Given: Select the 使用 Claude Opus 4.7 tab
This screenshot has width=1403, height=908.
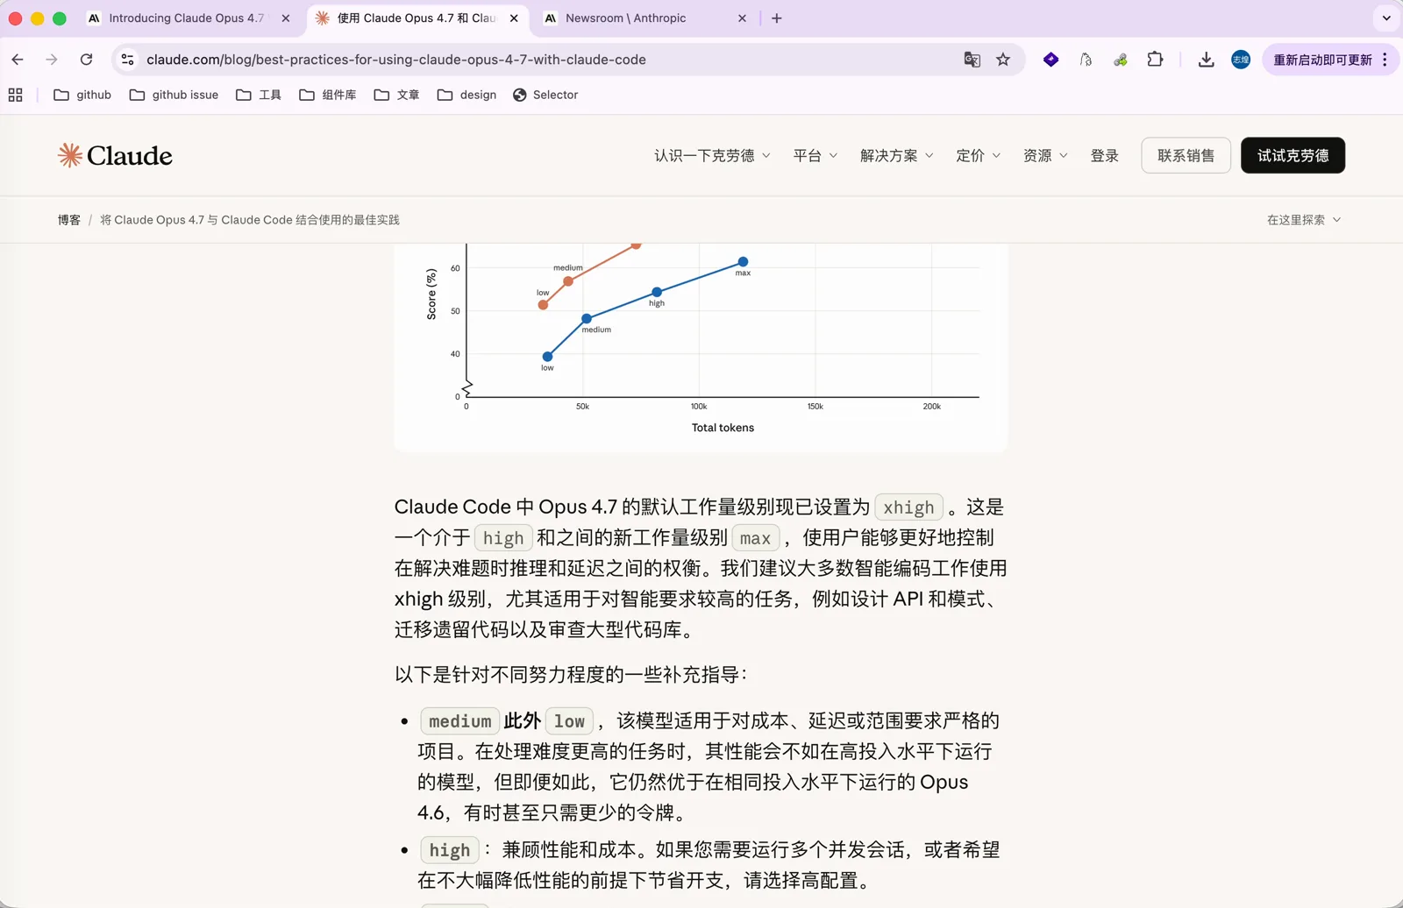Looking at the screenshot, I should [417, 18].
